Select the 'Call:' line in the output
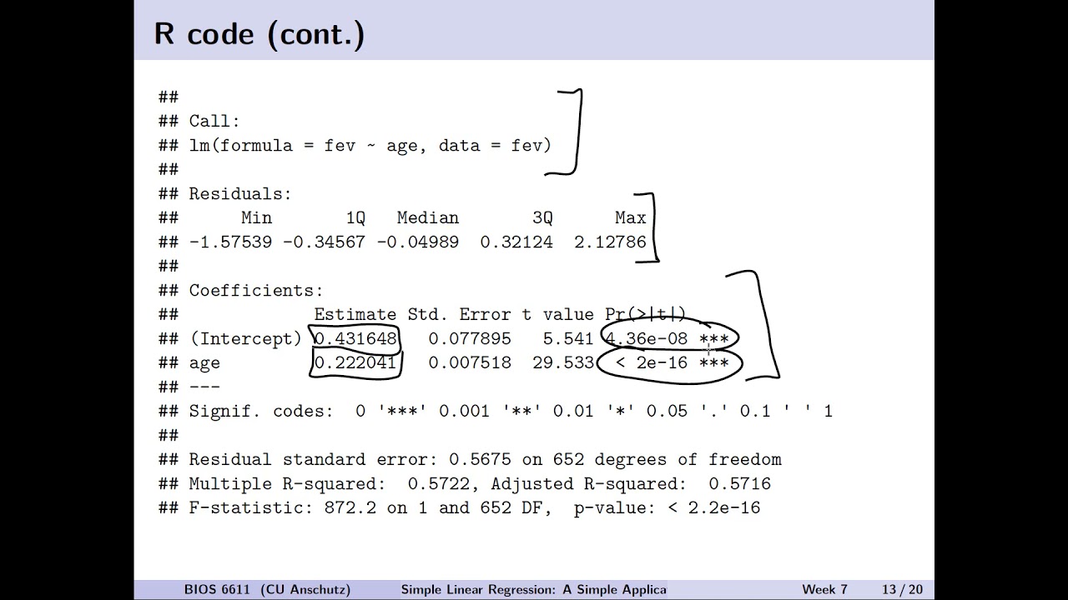Viewport: 1068px width, 600px height. [x=214, y=122]
